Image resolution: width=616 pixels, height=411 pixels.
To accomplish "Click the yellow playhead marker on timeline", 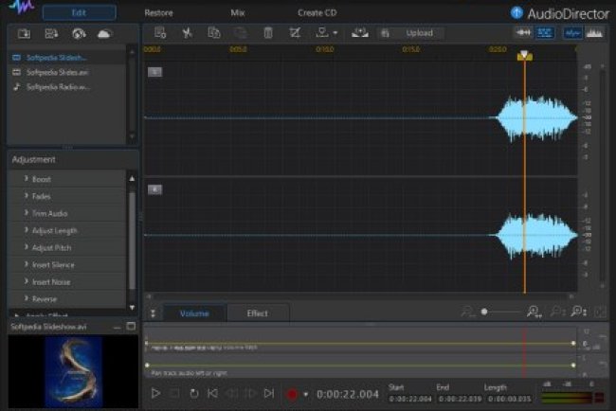I will pos(524,56).
